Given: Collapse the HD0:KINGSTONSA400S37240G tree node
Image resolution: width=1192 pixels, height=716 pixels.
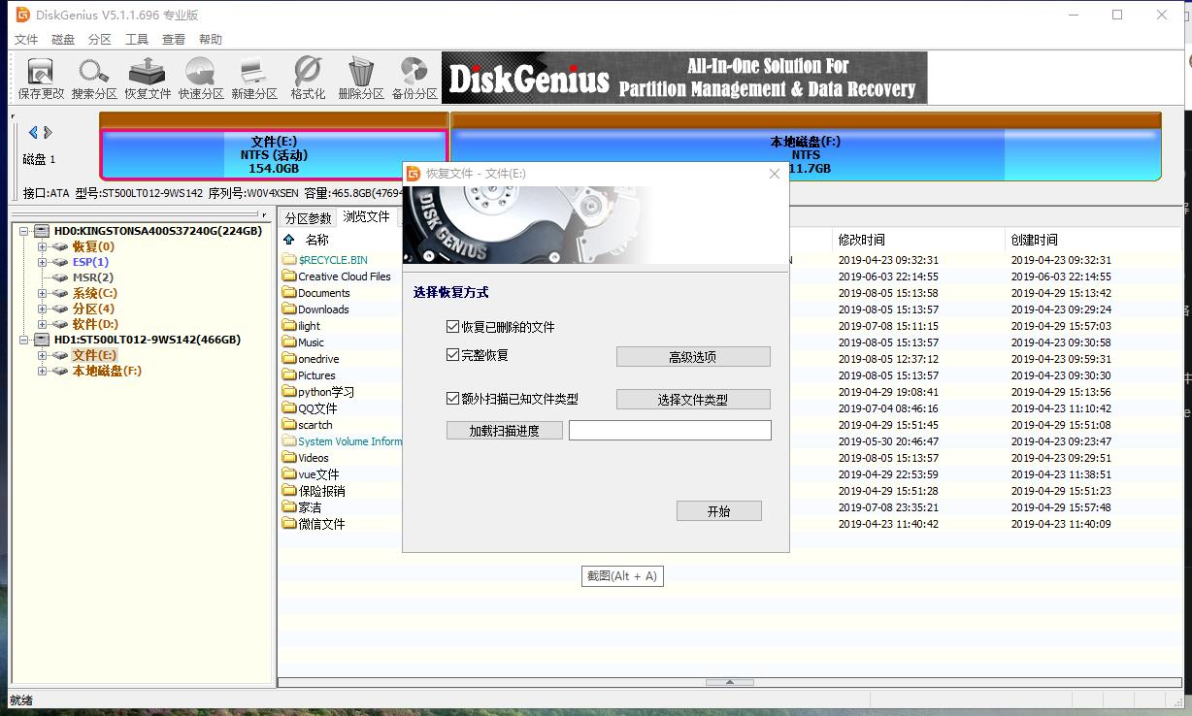Looking at the screenshot, I should [25, 231].
